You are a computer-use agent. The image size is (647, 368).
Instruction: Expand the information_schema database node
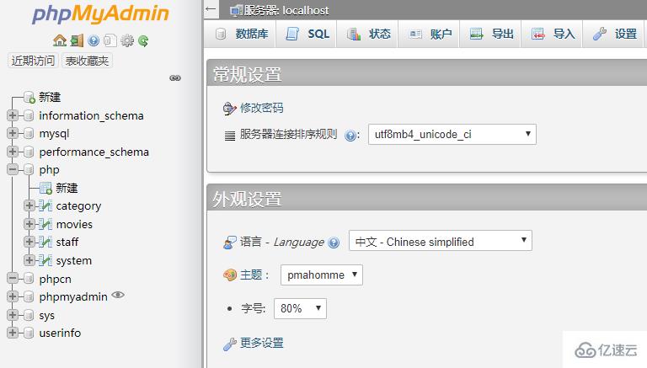(x=13, y=115)
